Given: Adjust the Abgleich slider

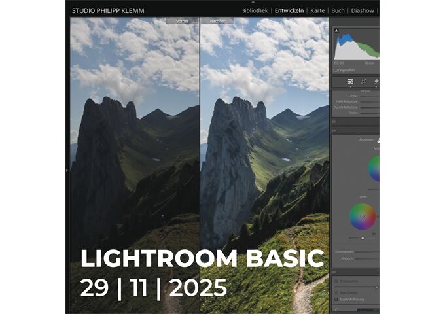Looking at the screenshot, I should (367, 258).
